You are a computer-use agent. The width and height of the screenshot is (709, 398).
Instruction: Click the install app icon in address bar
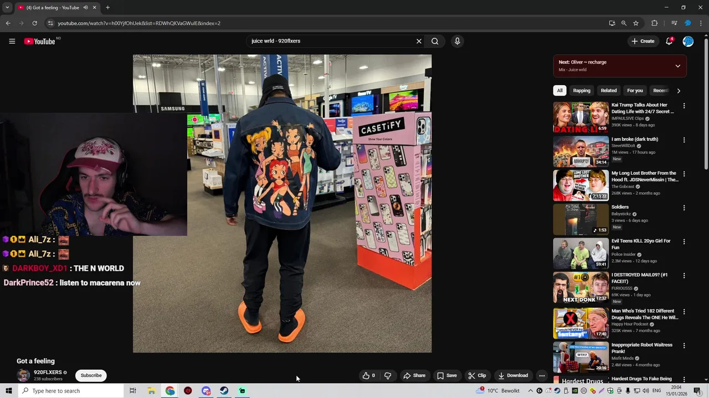(612, 23)
